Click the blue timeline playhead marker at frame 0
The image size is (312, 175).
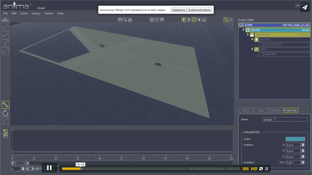(12, 156)
